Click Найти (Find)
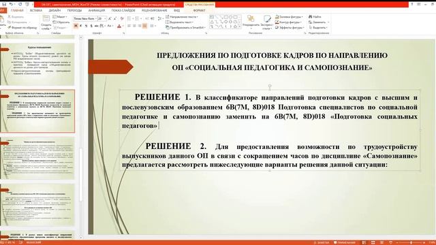 click(315, 17)
